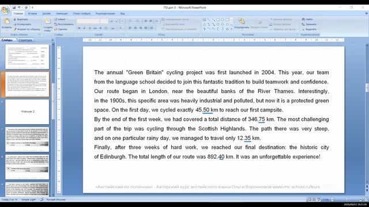Click Формат по образцу format painter

tap(27, 29)
